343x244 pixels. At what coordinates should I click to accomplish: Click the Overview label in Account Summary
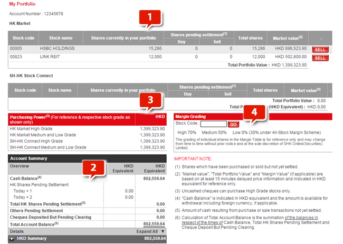[19, 166]
